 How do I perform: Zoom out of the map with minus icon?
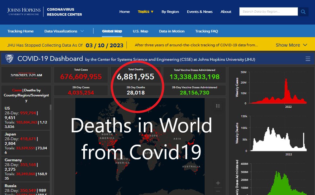click(x=218, y=191)
